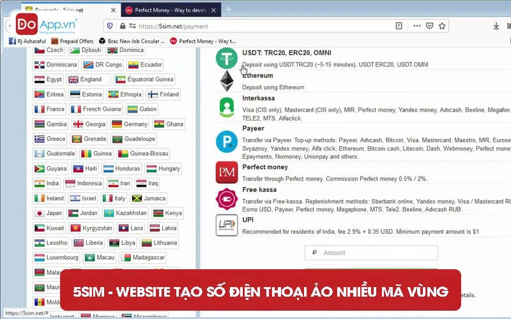
Task: Select the Ethereum logo icon
Action: point(227,81)
